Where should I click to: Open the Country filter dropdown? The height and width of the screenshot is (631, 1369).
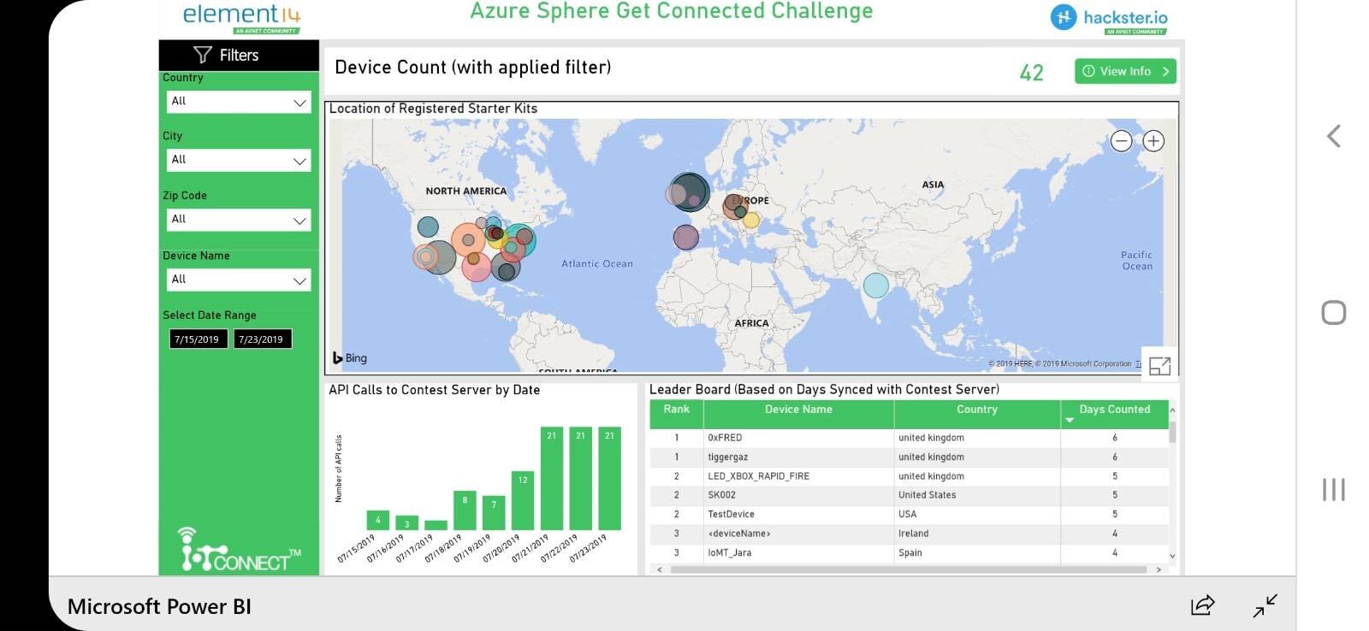point(239,102)
